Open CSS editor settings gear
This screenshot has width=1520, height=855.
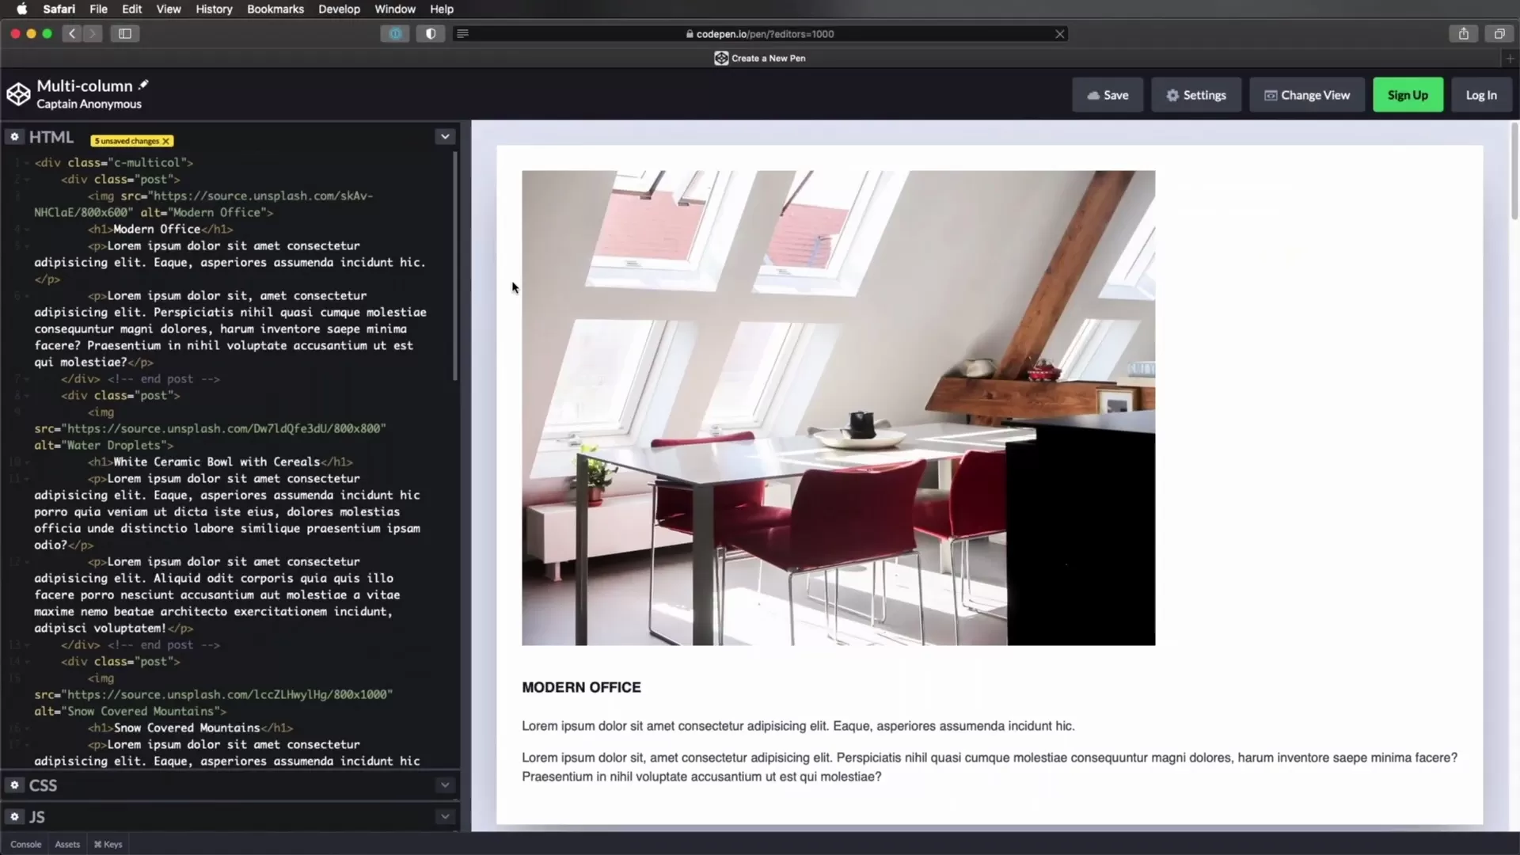click(14, 785)
